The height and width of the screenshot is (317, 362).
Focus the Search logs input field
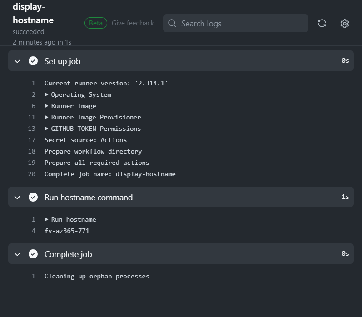pyautogui.click(x=235, y=23)
